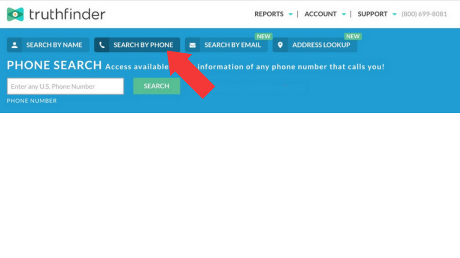Image resolution: width=460 pixels, height=258 pixels.
Task: Switch to Search By Name tab
Action: click(x=48, y=45)
